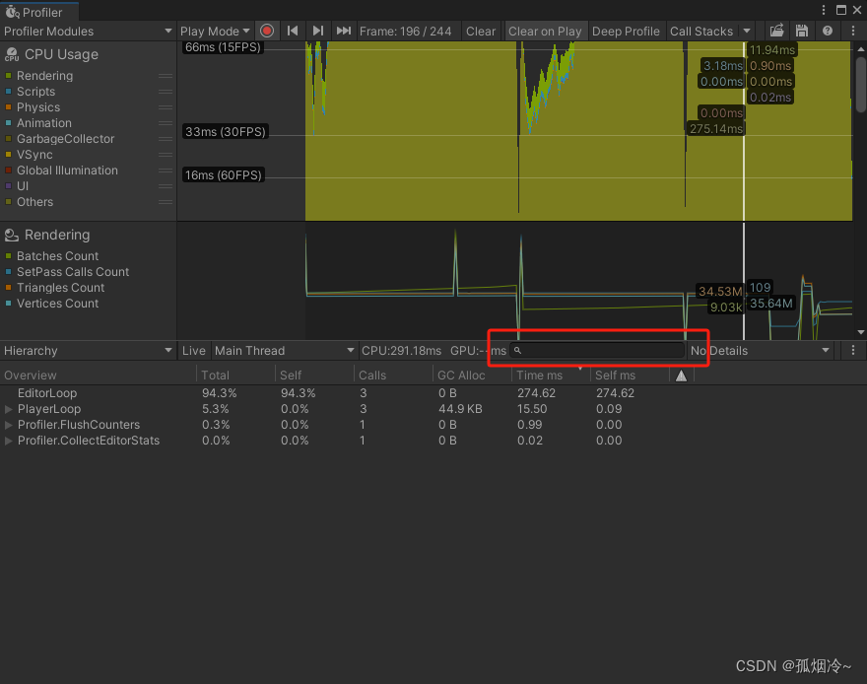Open the Profiler Modules dropdown
This screenshot has height=684, width=867.
pos(87,31)
